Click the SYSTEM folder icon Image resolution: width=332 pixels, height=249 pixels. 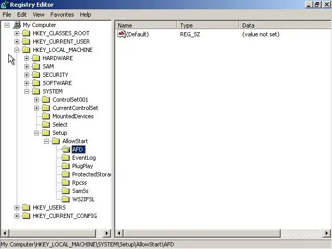click(x=36, y=91)
